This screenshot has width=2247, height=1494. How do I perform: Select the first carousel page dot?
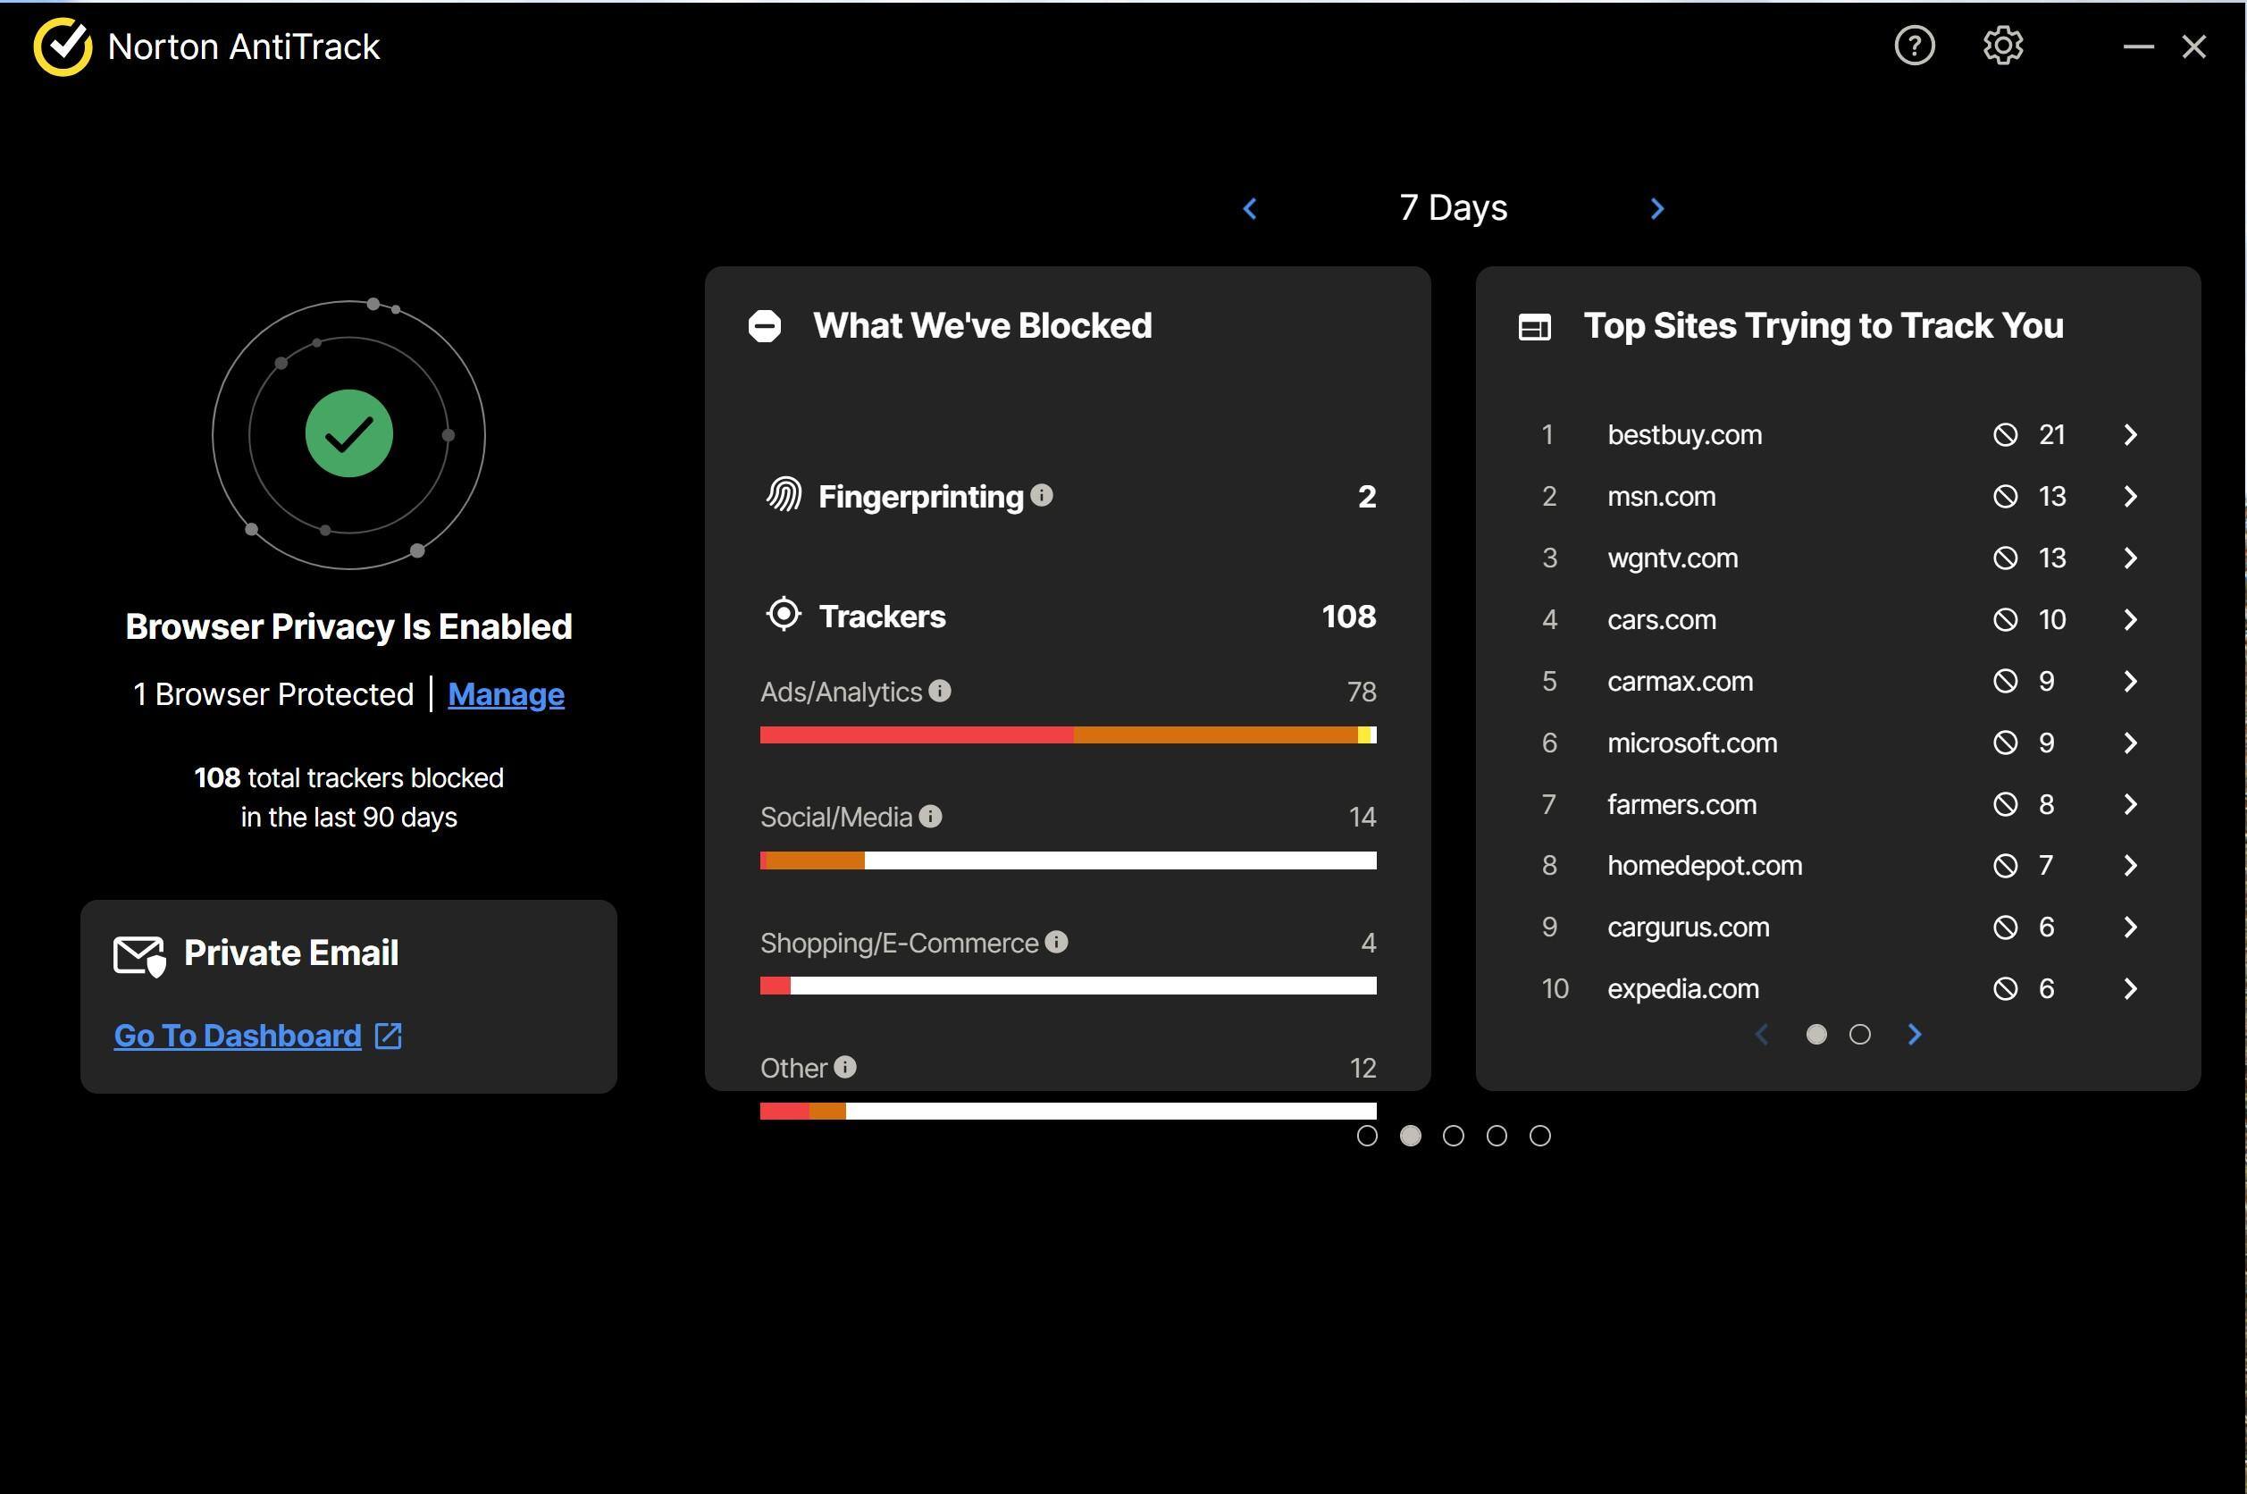[1367, 1136]
